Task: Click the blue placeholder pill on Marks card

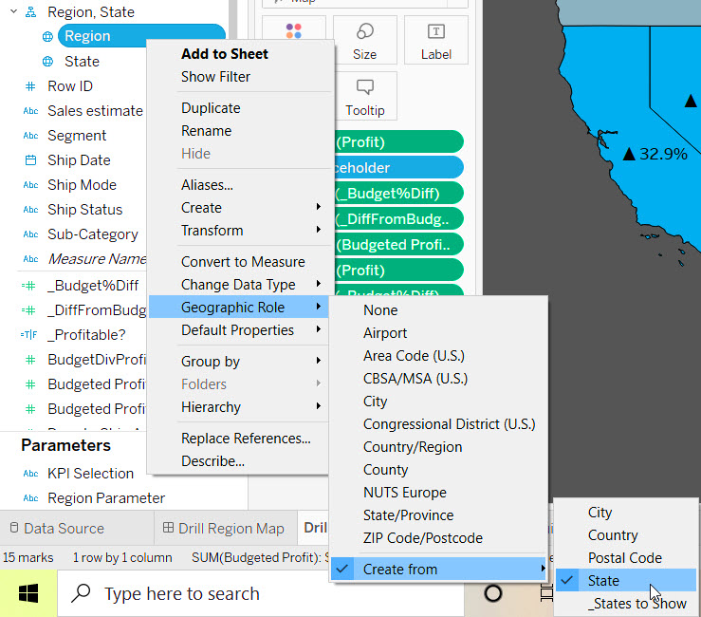Action: tap(398, 167)
